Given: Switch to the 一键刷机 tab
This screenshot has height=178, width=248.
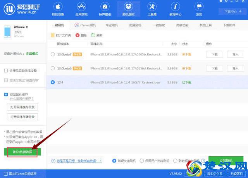Looking at the screenshot, I should [58, 25].
